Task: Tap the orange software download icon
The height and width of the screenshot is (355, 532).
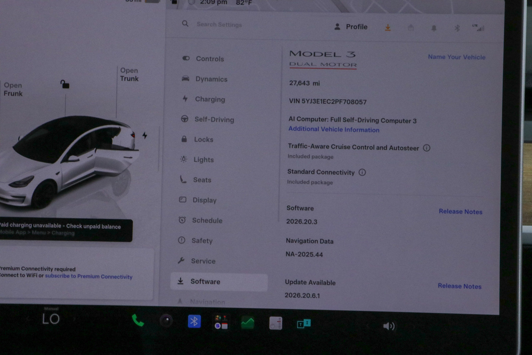Action: tap(388, 28)
